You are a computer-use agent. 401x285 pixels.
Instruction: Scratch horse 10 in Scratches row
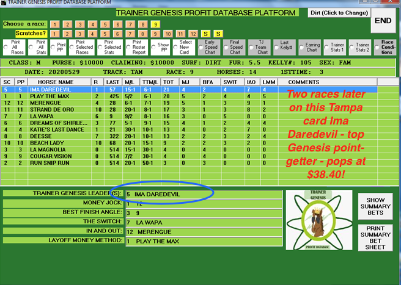point(167,34)
